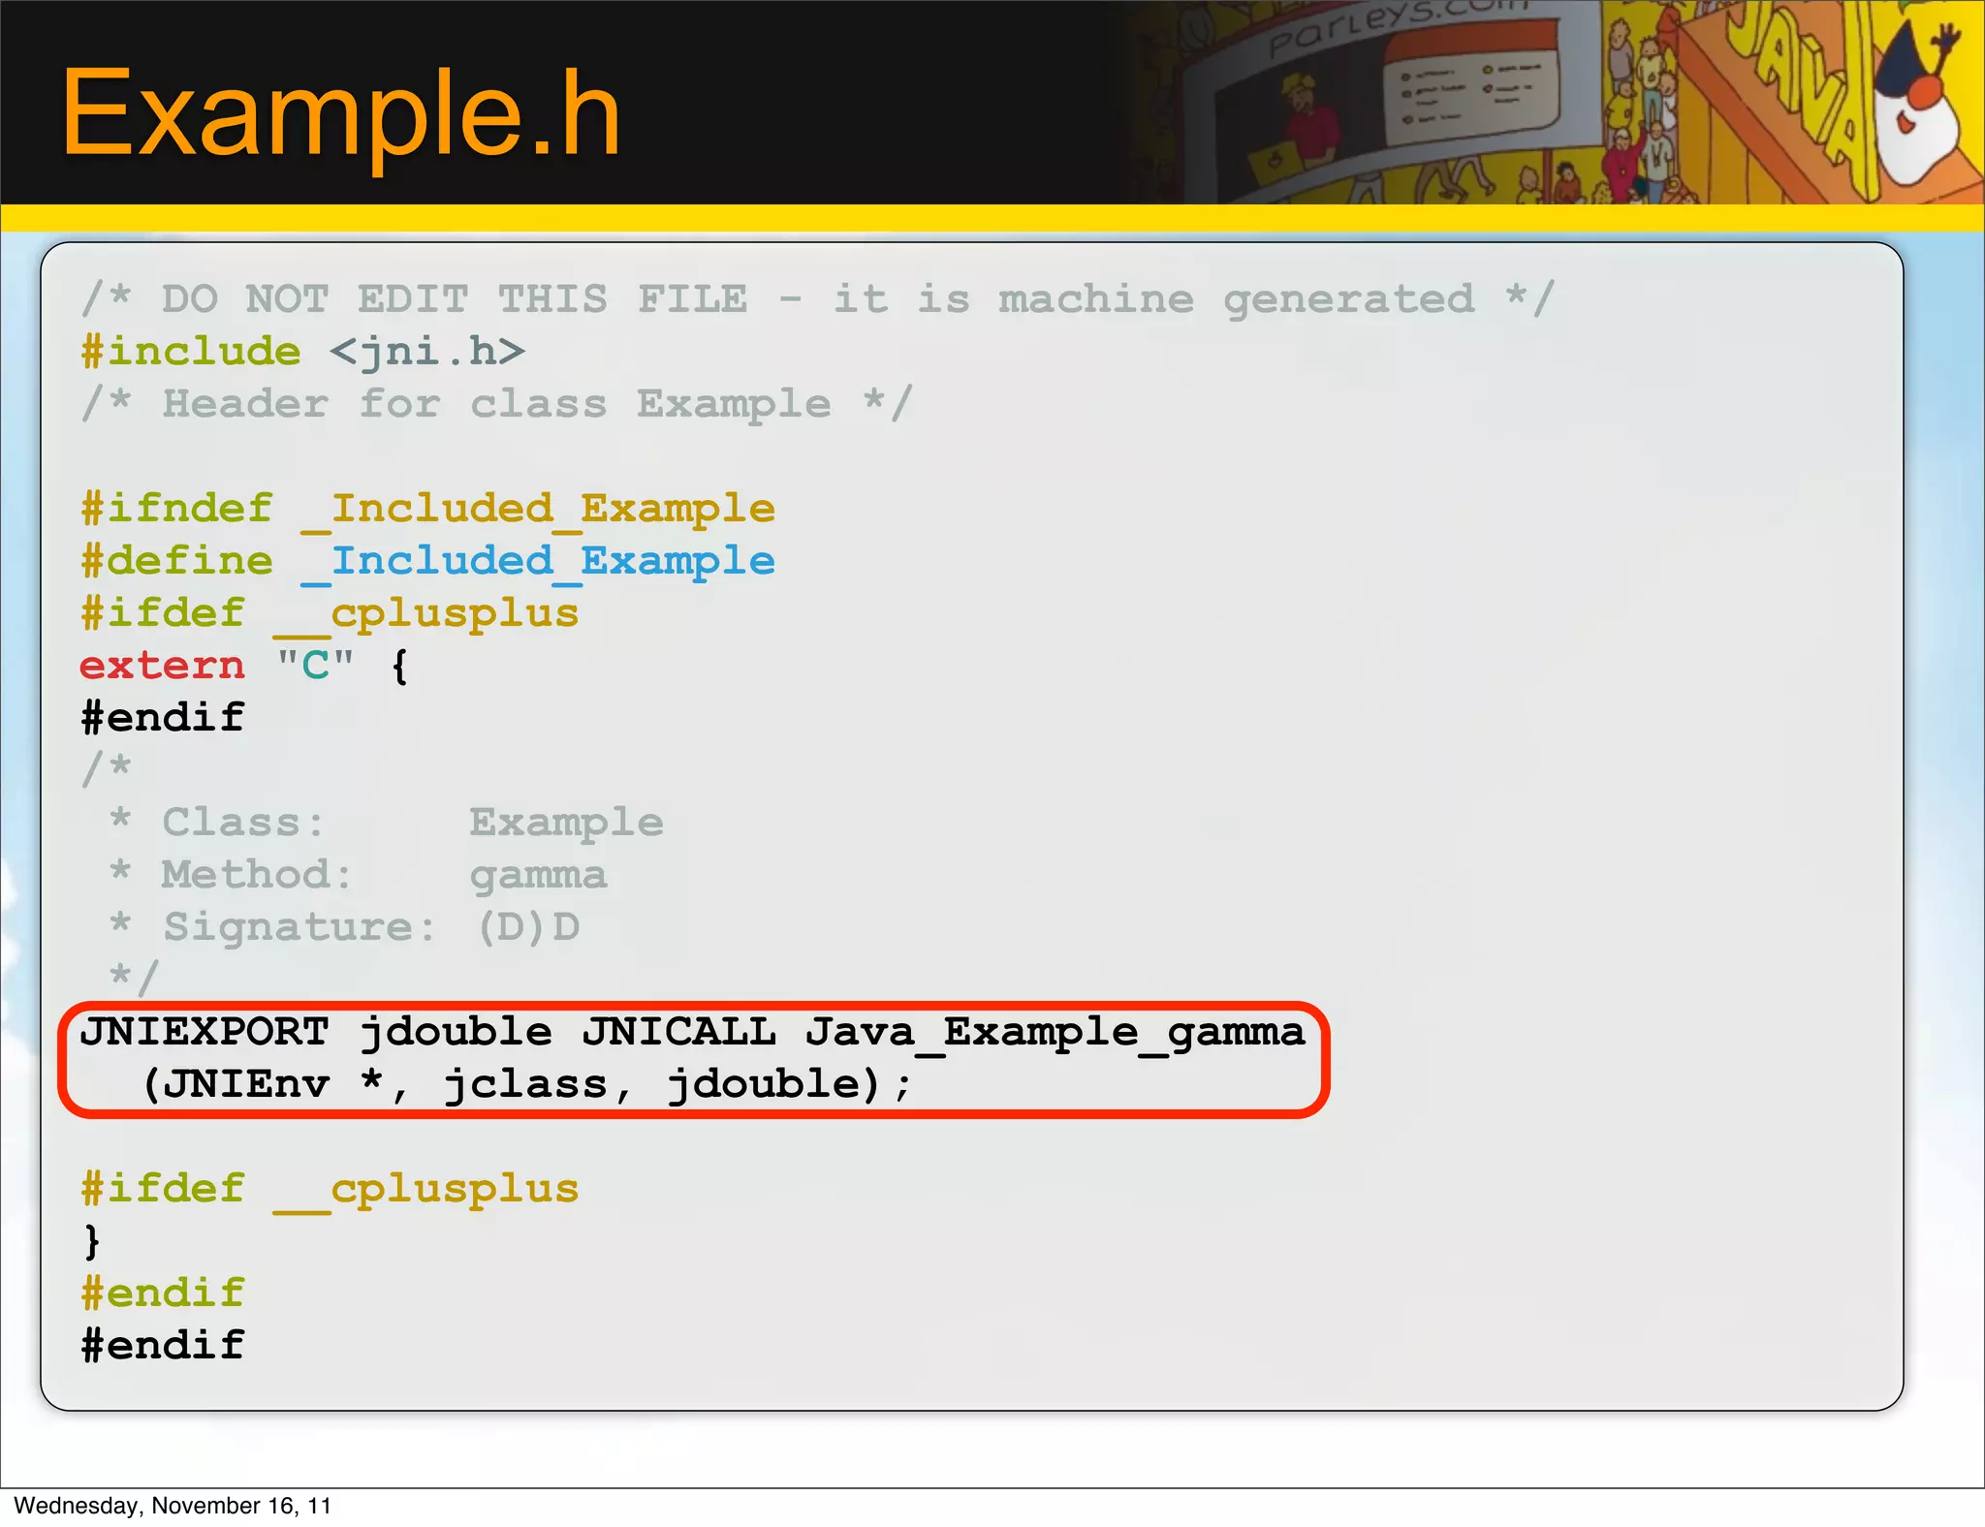The image size is (1985, 1527).
Task: Click the slide title Example.h
Action: coord(340,112)
